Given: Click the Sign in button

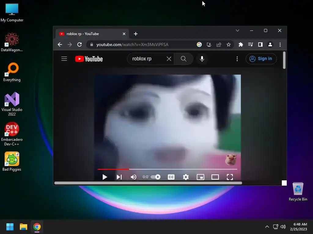Looking at the screenshot, I should (261, 59).
